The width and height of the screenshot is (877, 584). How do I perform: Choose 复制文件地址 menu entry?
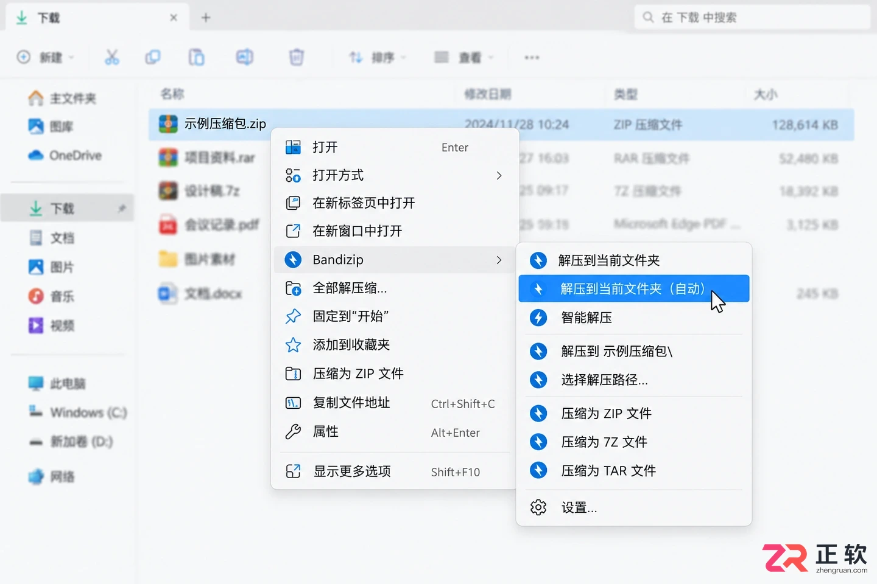395,403
